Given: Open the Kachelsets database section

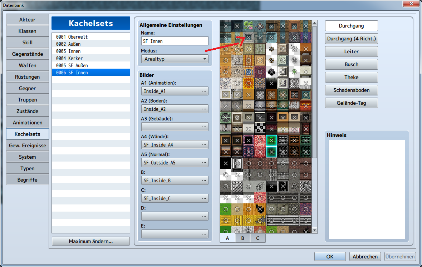Looking at the screenshot, I should [28, 134].
